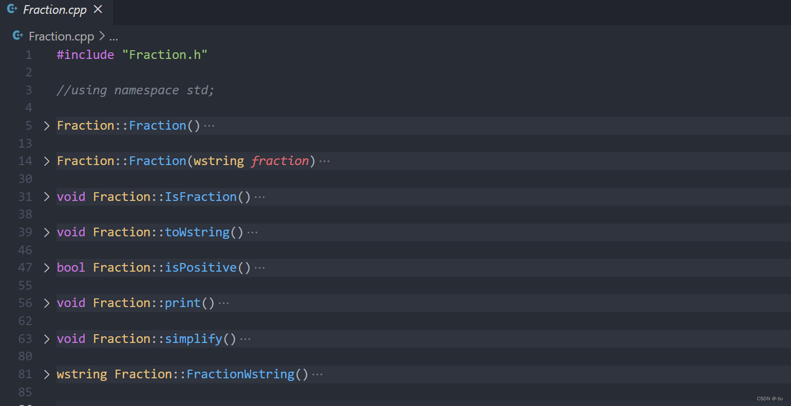Click line number 47 in the gutter
The height and width of the screenshot is (406, 791).
pyautogui.click(x=25, y=268)
